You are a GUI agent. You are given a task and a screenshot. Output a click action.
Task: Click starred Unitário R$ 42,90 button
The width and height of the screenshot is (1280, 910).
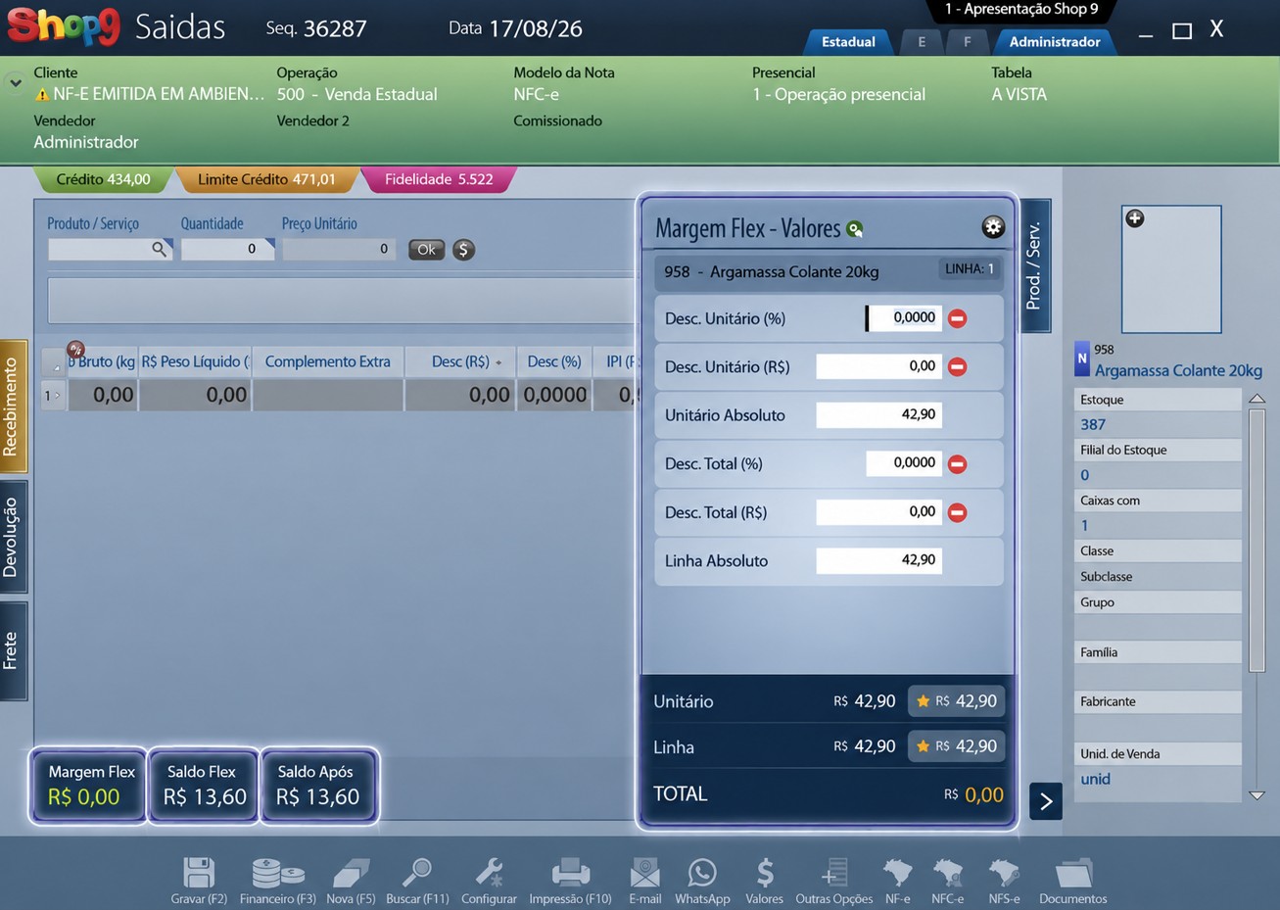(x=956, y=701)
